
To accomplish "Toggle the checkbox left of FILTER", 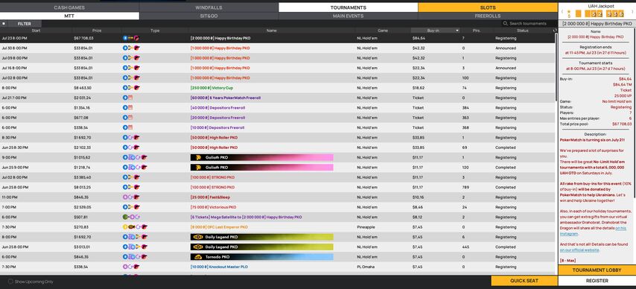I will [4, 24].
